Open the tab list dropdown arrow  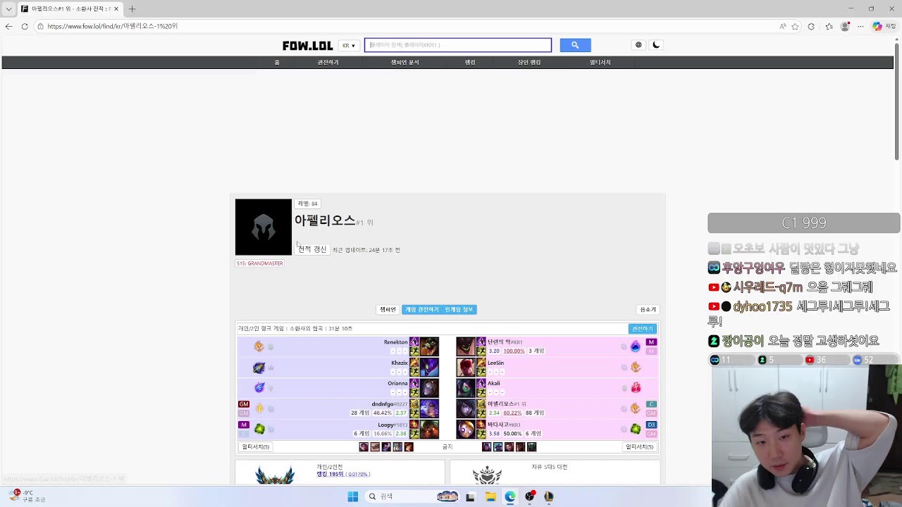[8, 8]
